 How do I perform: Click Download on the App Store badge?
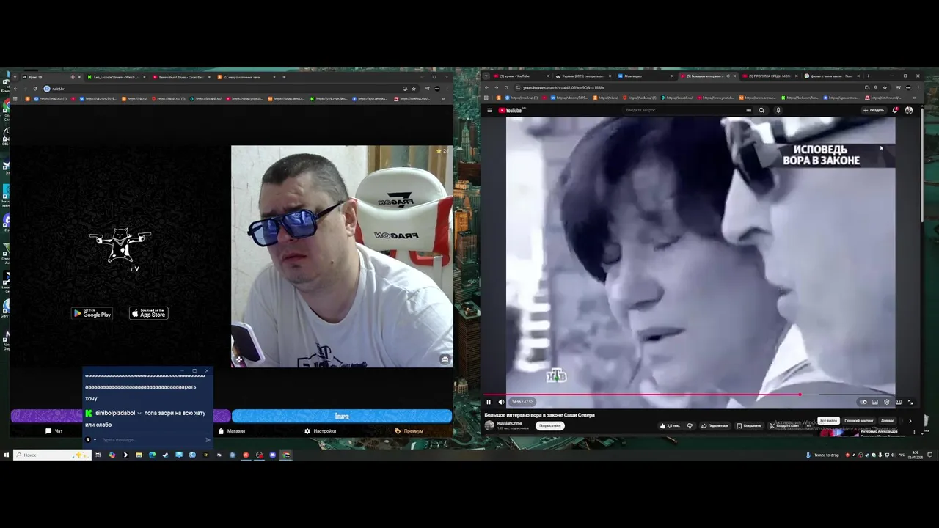point(149,313)
